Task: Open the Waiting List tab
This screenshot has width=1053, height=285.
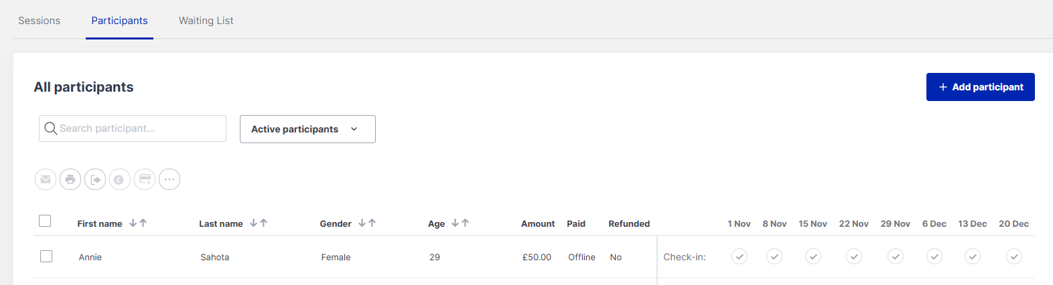Action: [206, 21]
